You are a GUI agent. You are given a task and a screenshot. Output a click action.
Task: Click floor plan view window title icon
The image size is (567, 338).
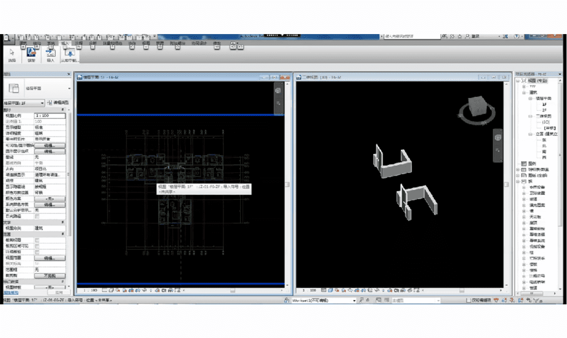pyautogui.click(x=79, y=78)
